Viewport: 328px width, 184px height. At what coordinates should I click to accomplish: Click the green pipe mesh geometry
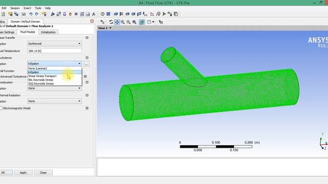[209, 96]
